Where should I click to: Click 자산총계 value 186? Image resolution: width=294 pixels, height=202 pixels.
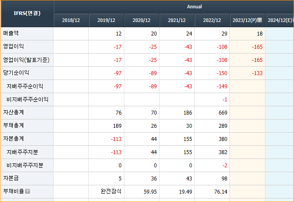click(x=188, y=113)
